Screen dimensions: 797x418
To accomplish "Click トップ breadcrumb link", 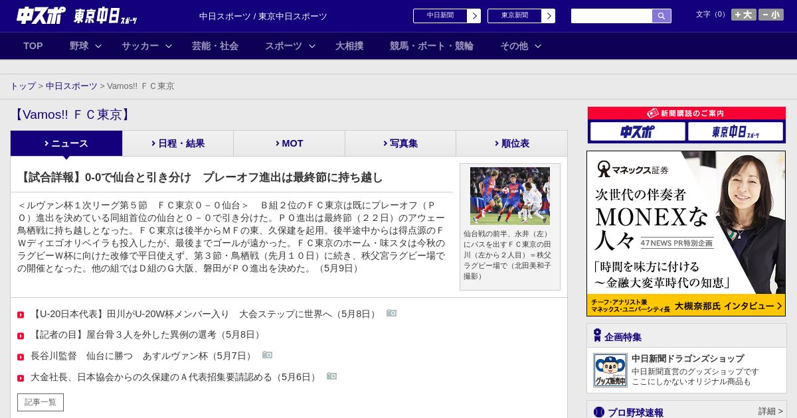I will pos(23,86).
